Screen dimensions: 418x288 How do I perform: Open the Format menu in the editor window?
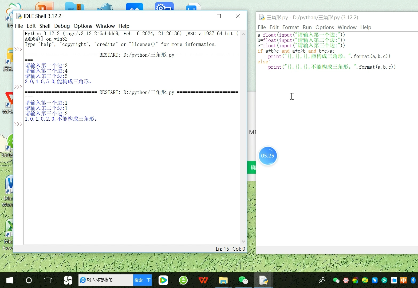click(x=290, y=27)
